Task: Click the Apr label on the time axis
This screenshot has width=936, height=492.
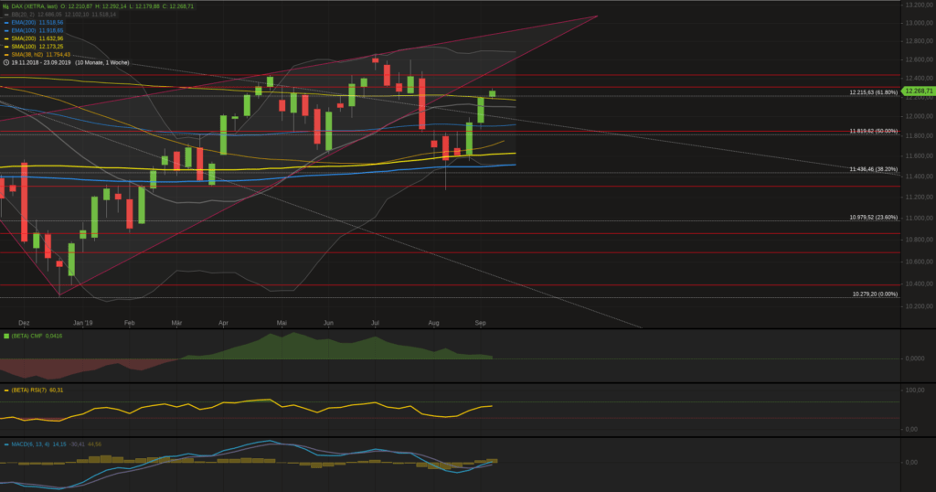Action: [223, 323]
